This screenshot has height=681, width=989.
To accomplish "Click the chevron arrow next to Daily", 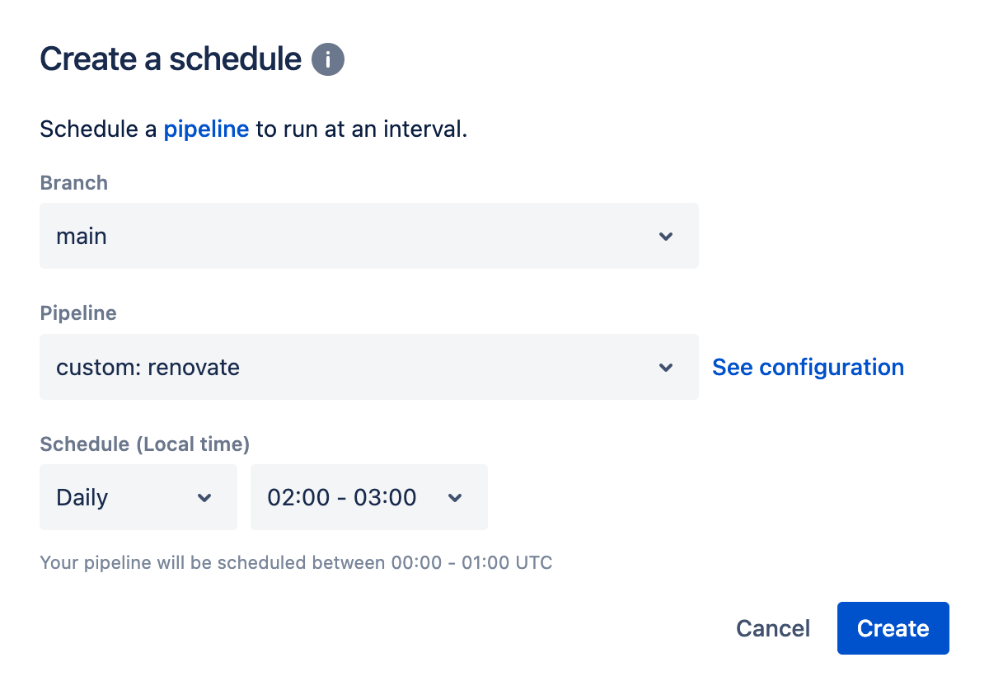I will 204,498.
